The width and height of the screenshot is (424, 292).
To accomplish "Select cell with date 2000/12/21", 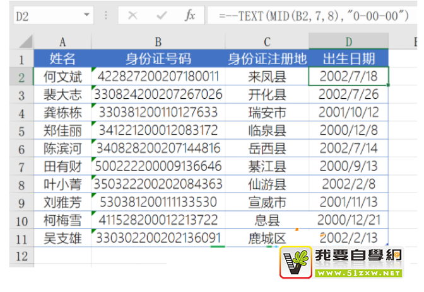I will click(348, 220).
